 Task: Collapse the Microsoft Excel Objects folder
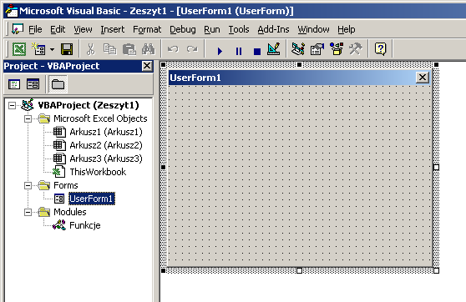click(28, 119)
